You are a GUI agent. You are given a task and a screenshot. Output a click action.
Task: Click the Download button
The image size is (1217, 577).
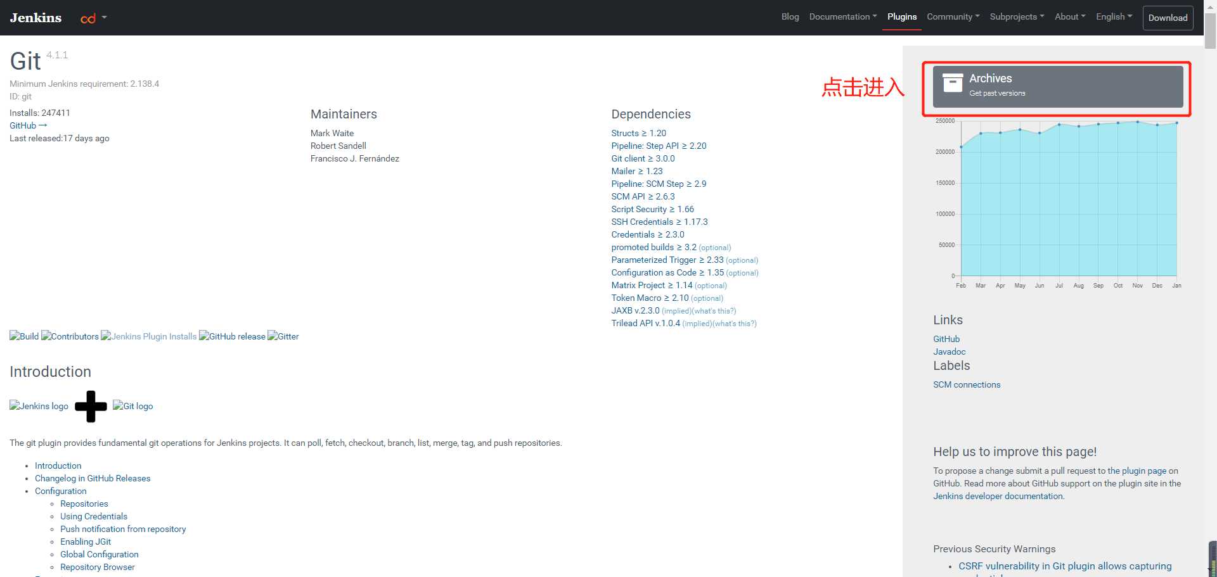coord(1168,18)
